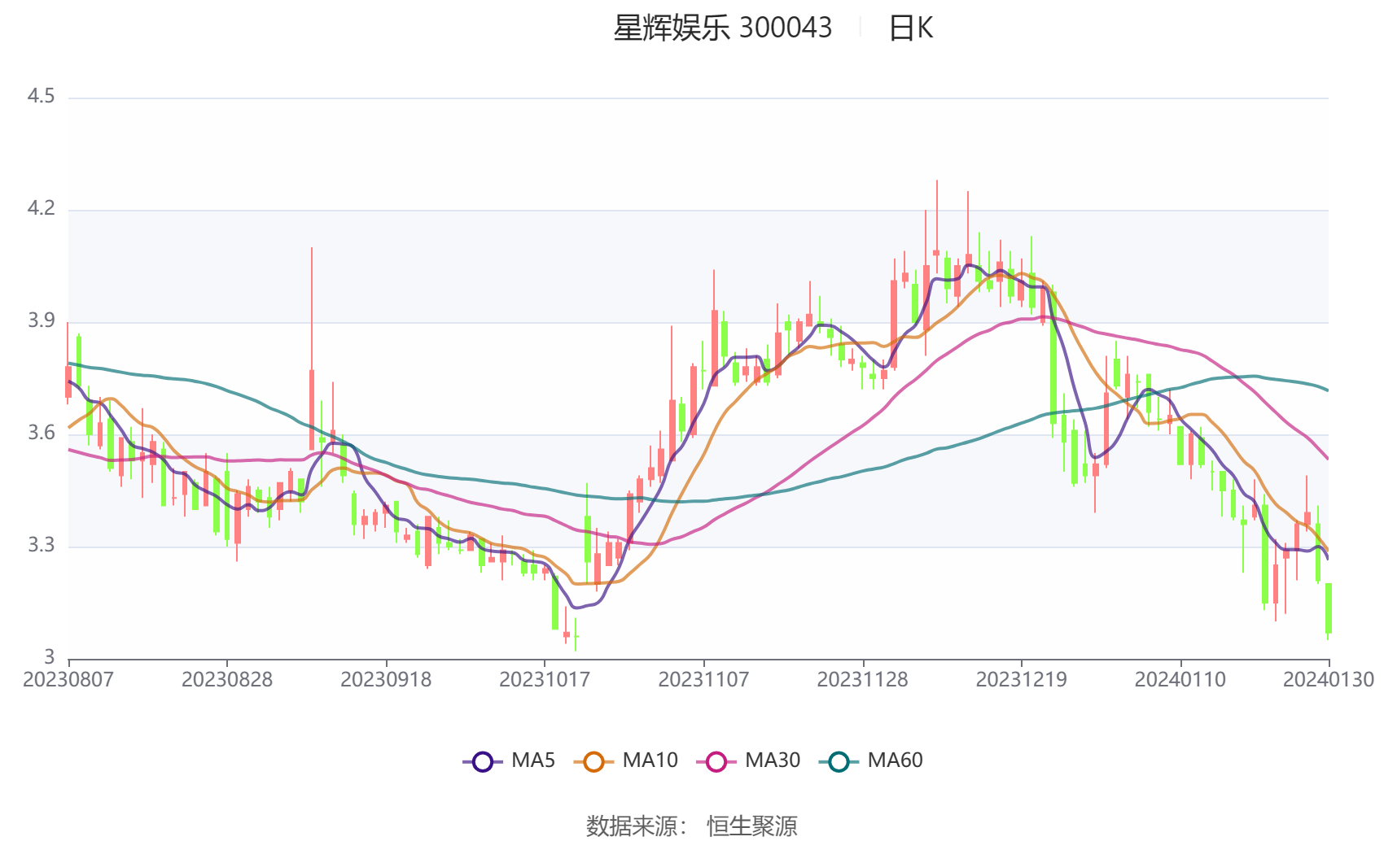Click the 20231017 date axis label
The width and height of the screenshot is (1384, 841).
(545, 679)
